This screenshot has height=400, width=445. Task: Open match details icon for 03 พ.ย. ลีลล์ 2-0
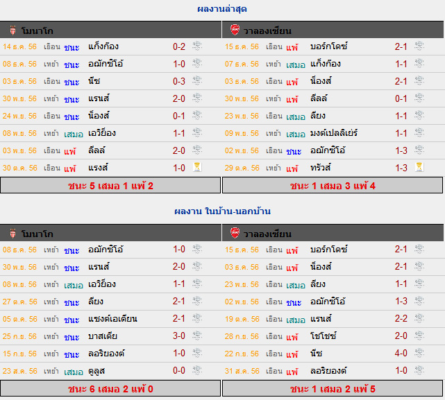click(197, 150)
